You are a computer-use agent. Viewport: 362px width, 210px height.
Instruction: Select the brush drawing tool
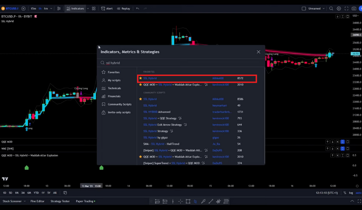pos(203,202)
